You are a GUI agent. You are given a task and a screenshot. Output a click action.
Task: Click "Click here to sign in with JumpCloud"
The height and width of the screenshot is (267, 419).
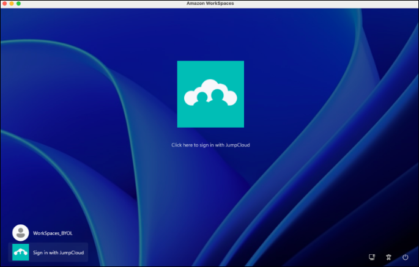pos(210,145)
